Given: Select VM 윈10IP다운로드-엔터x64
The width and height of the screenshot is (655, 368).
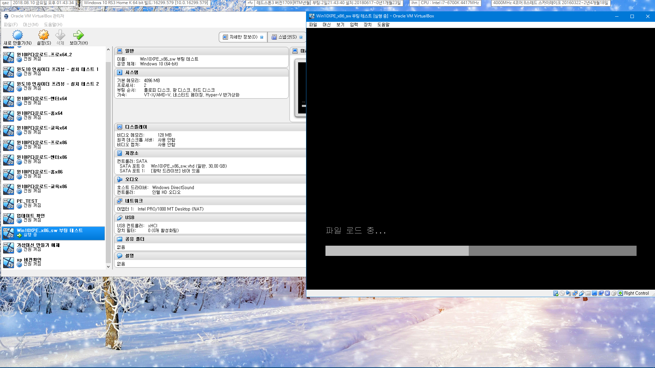Looking at the screenshot, I should 54,101.
